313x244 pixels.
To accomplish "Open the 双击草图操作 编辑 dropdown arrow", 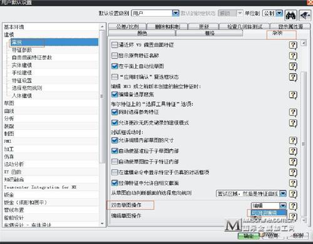I will coord(283,206).
